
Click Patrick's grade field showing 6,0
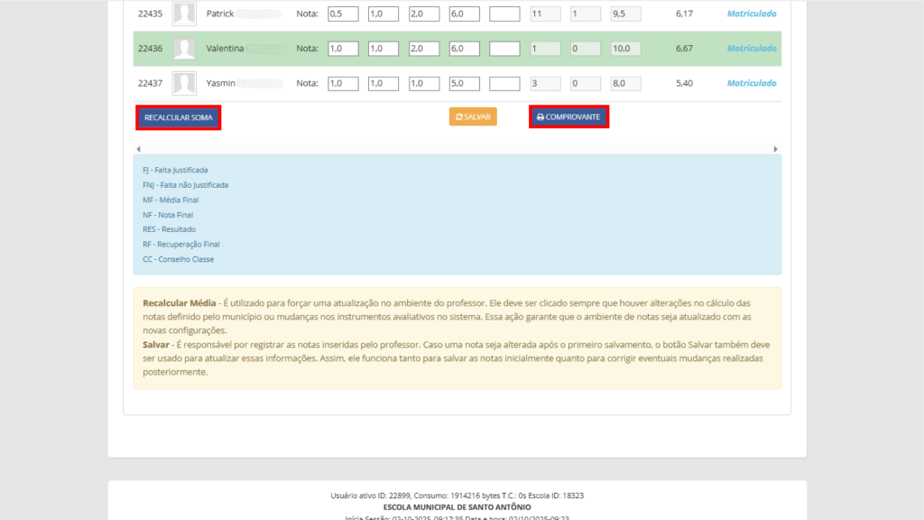(x=464, y=14)
